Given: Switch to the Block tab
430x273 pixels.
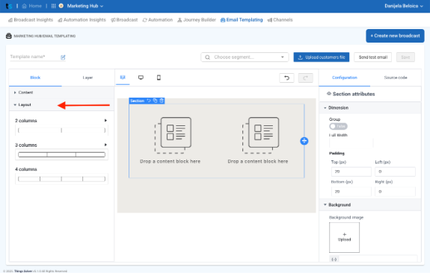Looking at the screenshot, I should coord(35,78).
